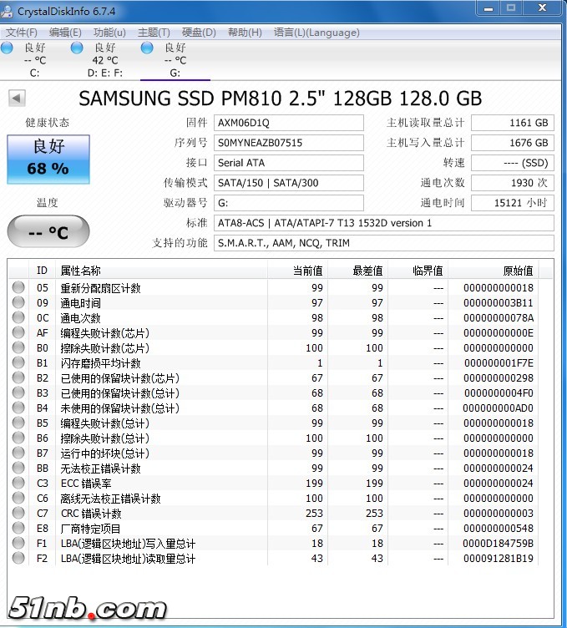The image size is (567, 628).
Task: Select the D: E: F: drive status icon
Action: tap(77, 48)
